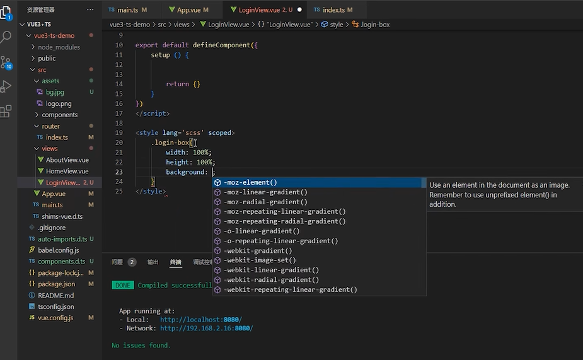Open explorer more actions ellipsis
Screen dimensions: 583x360
tap(90, 9)
